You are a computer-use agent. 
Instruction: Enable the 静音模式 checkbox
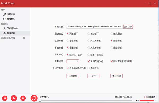pos(145,97)
